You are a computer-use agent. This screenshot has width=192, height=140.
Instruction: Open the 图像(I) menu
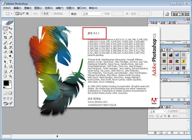(x=28, y=8)
